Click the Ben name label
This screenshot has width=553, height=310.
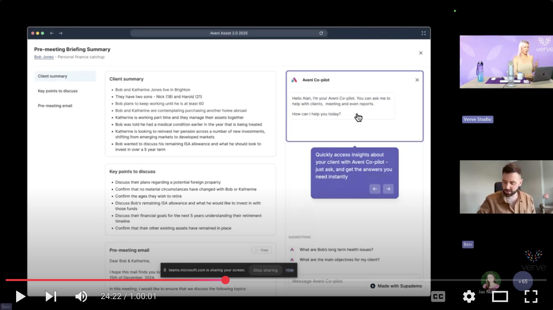click(x=468, y=244)
